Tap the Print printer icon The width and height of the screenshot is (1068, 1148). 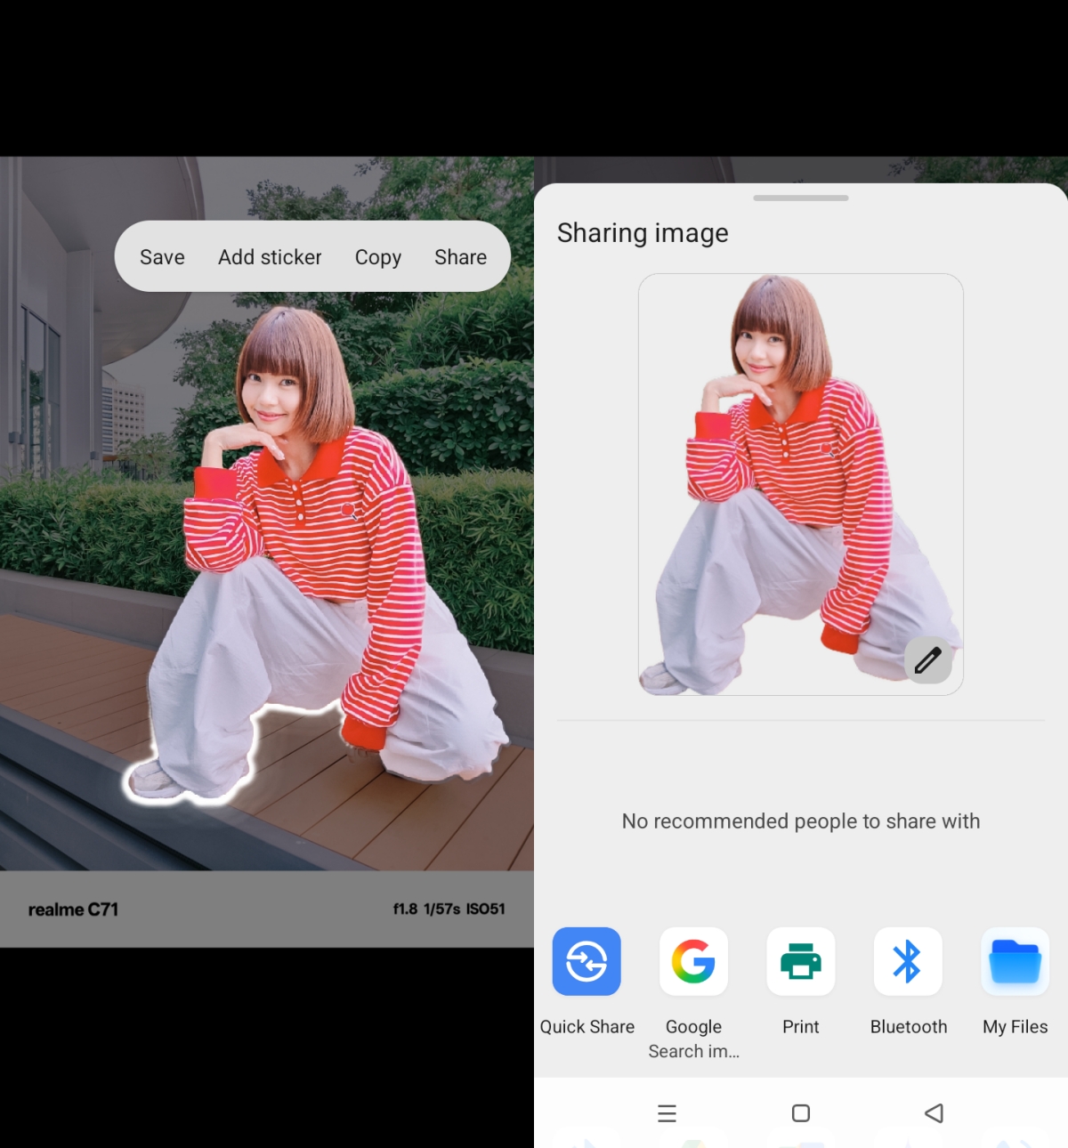[x=800, y=961]
